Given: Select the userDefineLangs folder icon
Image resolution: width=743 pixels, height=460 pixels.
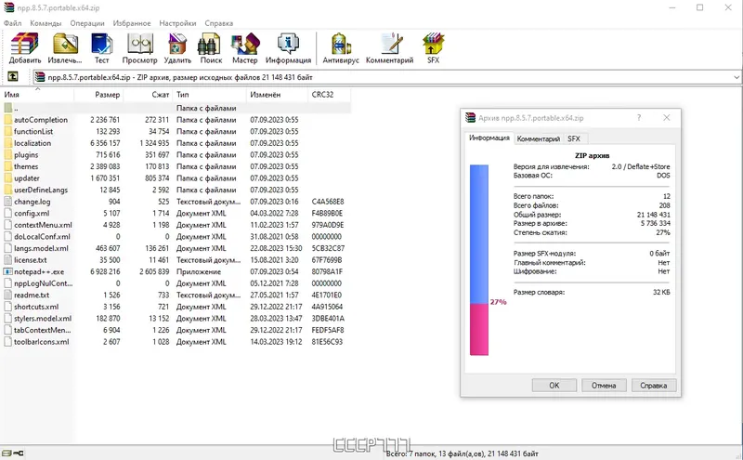Looking at the screenshot, I should [7, 190].
